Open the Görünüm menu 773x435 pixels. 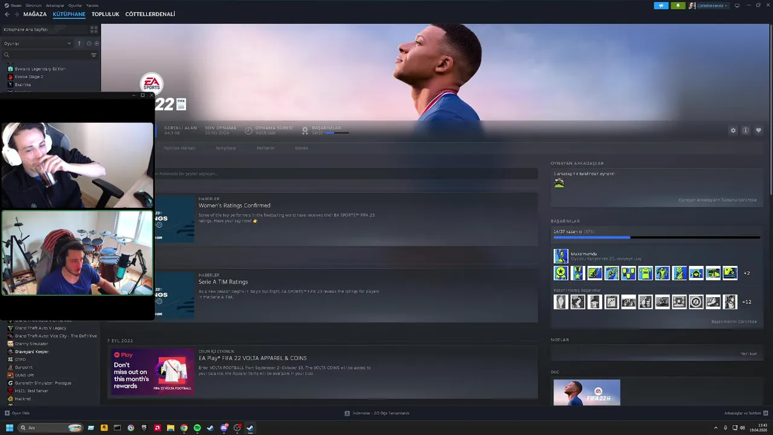[x=33, y=5]
